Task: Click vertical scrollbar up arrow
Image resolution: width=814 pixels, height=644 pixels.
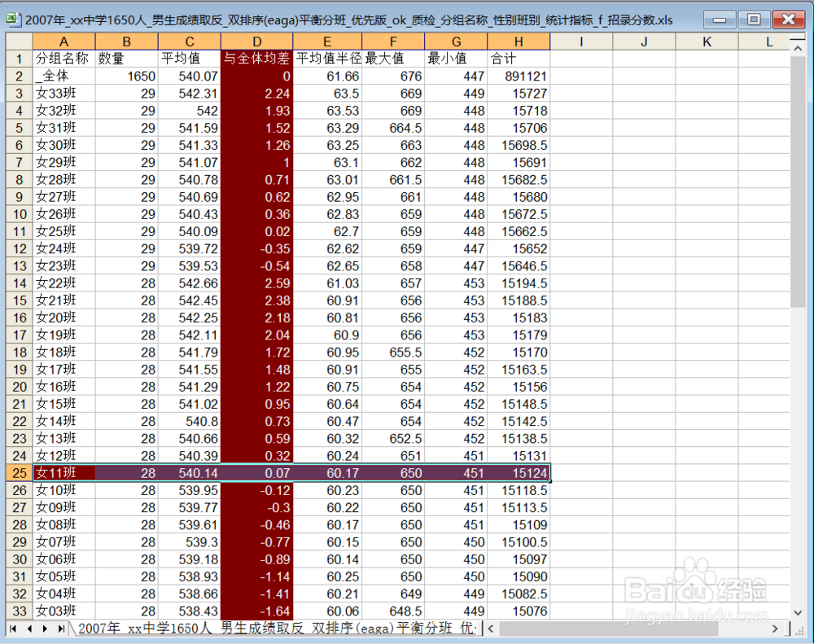Action: pos(798,48)
